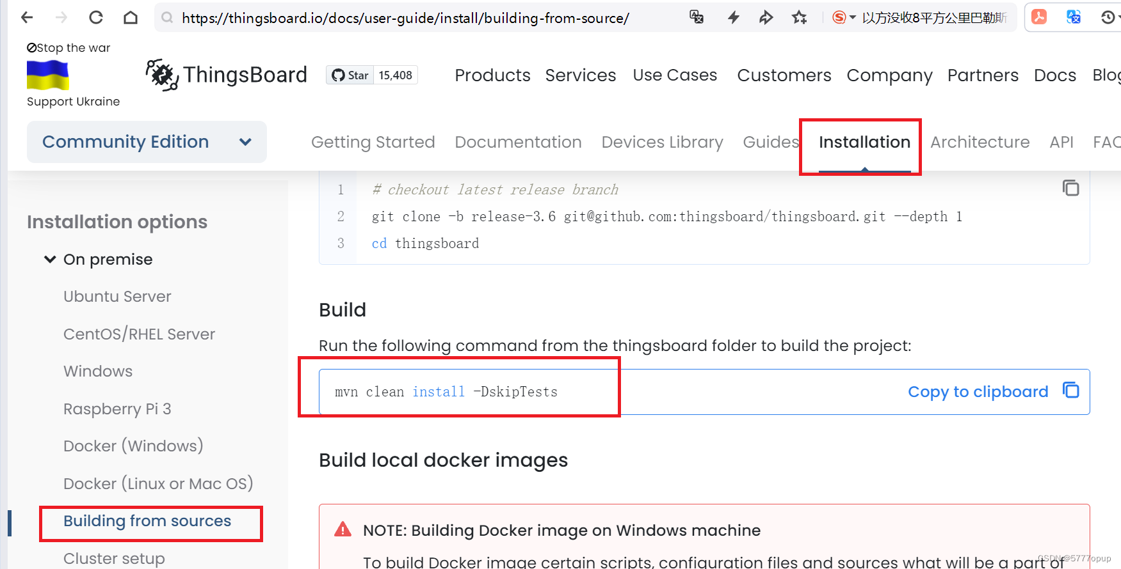The image size is (1121, 569).
Task: Open the browser home page icon
Action: 131,17
